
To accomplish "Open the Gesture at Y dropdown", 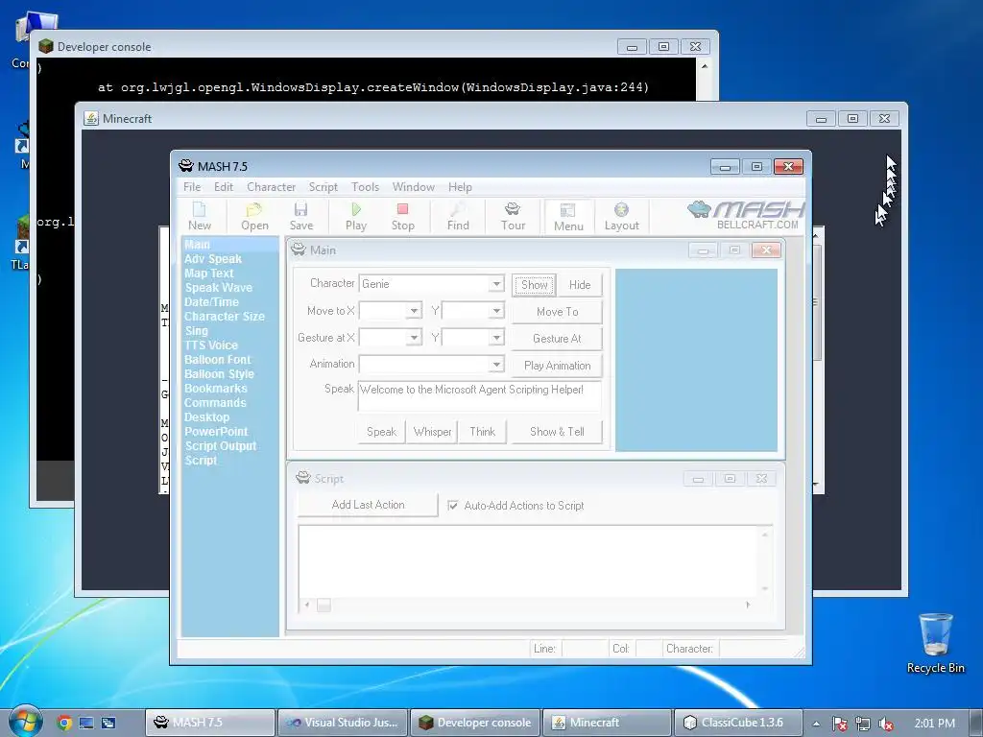I will [x=496, y=338].
